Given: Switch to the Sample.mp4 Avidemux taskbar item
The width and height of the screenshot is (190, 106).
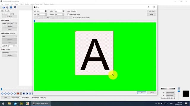Looking at the screenshot, I should pos(41,104).
